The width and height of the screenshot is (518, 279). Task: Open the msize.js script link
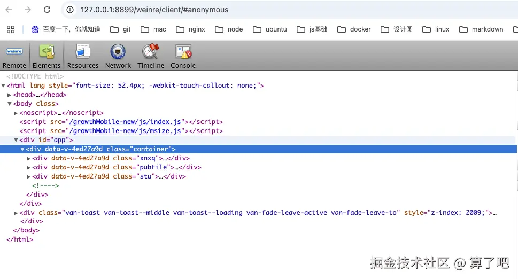tap(125, 131)
